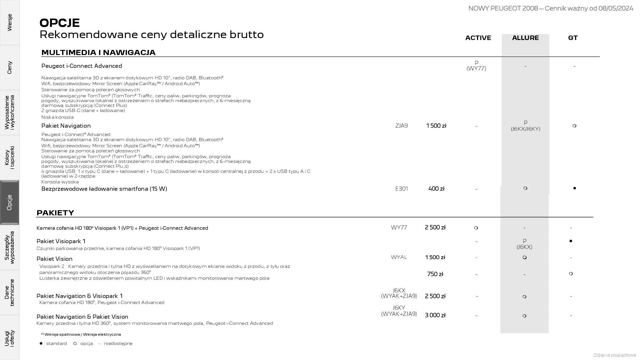
Task: Switch to Dane techniczne tab
Action: pyautogui.click(x=10, y=292)
